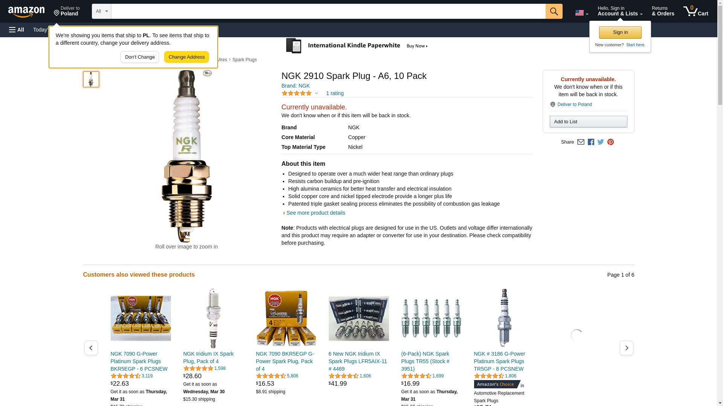Pin product on Pinterest
The height and width of the screenshot is (406, 723).
click(x=610, y=142)
